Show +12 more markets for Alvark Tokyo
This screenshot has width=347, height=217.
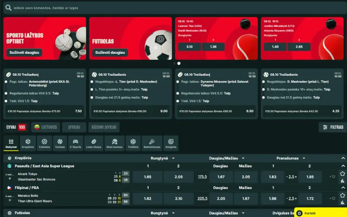click(332, 177)
